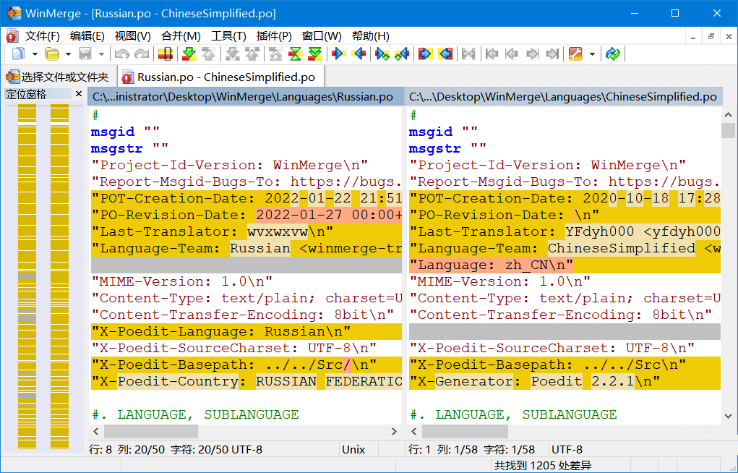Click Copy Left blue arrow icon
The height and width of the screenshot is (473, 738).
pos(359,54)
